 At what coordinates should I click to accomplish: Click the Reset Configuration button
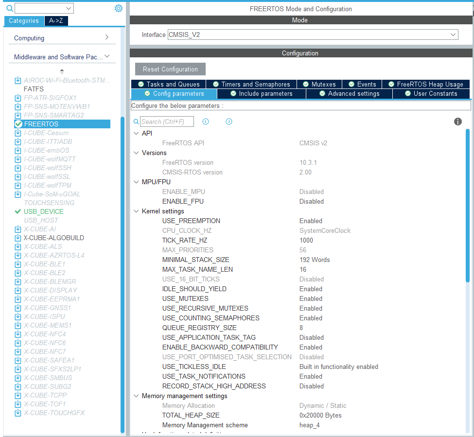click(170, 69)
